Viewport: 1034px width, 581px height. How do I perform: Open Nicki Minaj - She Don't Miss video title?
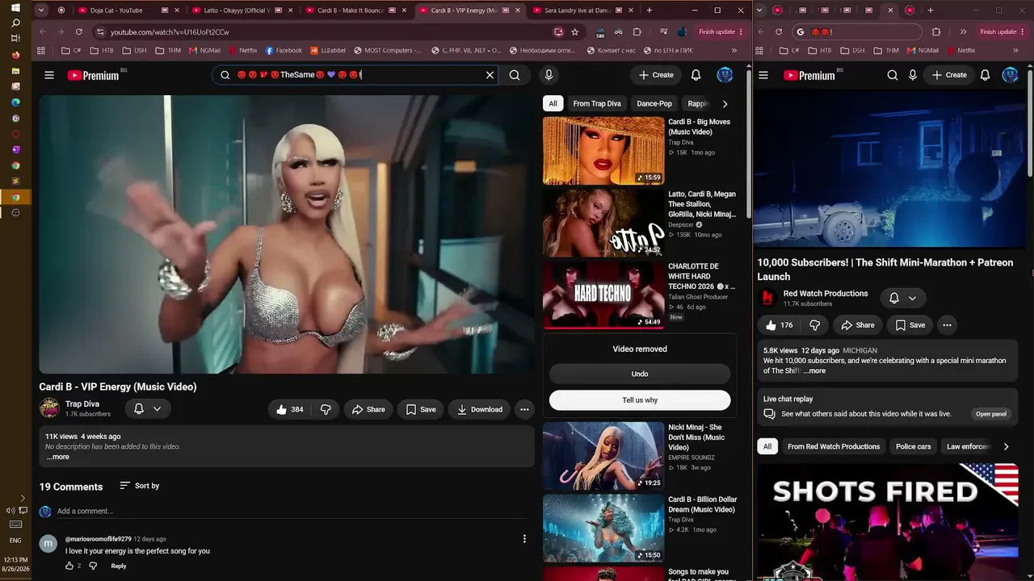[x=696, y=437]
